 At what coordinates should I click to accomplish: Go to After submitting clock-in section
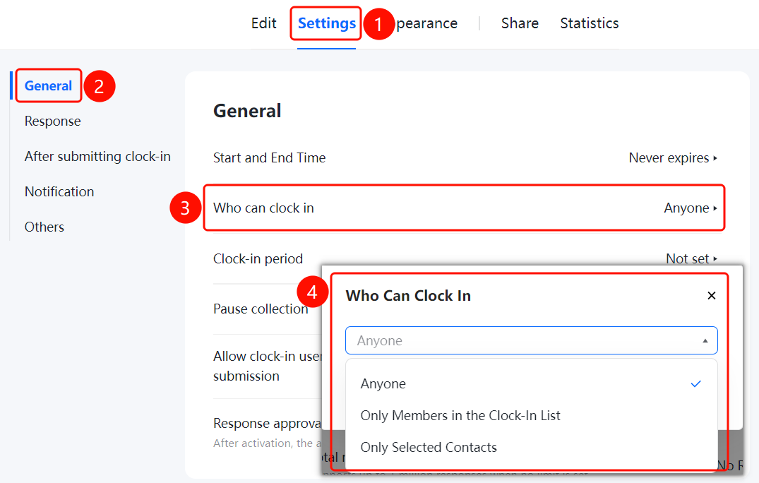(x=97, y=156)
